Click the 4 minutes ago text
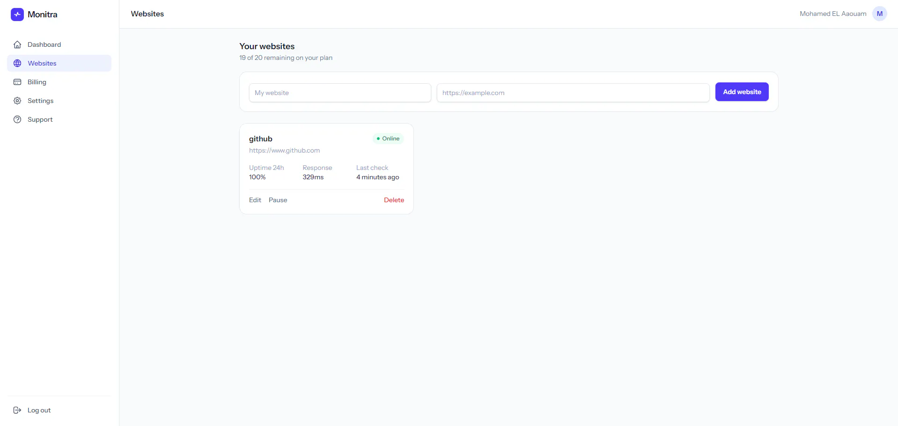The width and height of the screenshot is (898, 426). (378, 177)
